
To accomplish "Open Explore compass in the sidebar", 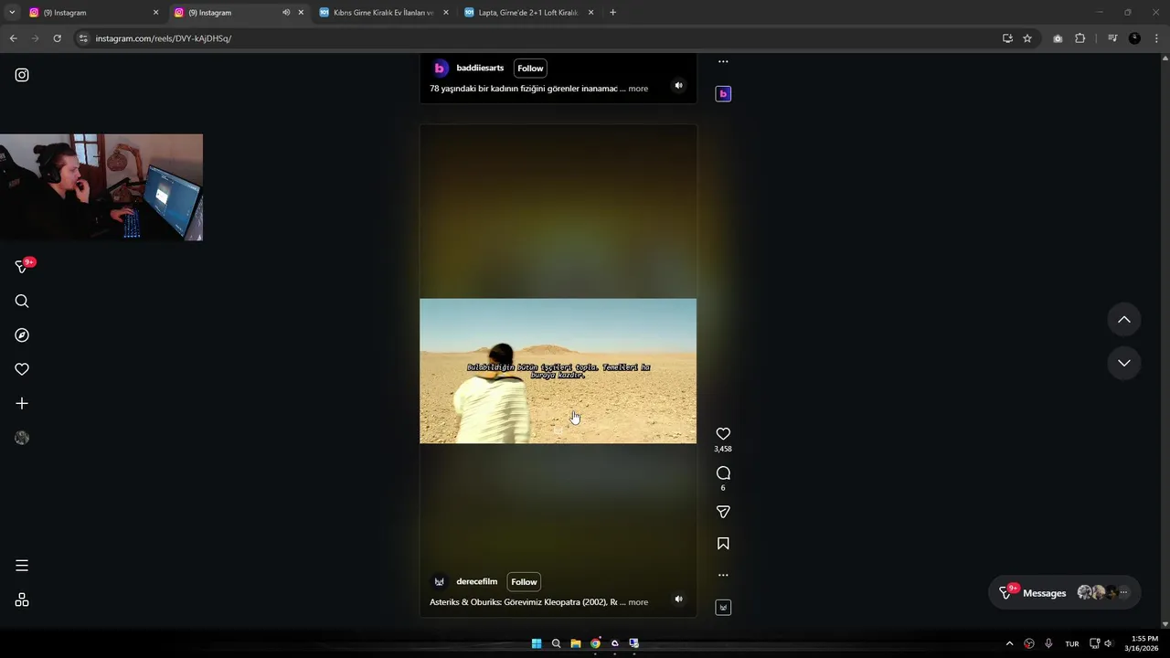I will pyautogui.click(x=22, y=335).
